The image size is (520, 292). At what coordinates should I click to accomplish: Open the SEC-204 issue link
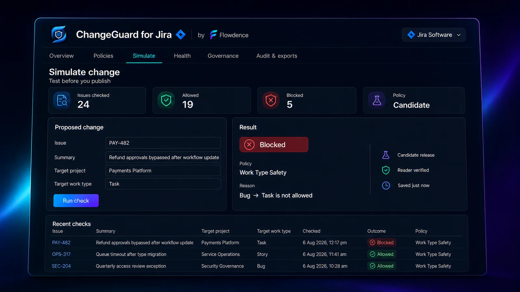pos(61,266)
